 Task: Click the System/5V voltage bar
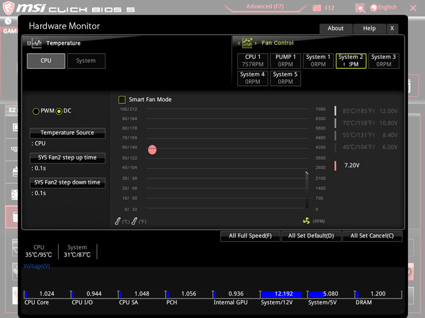pos(316,294)
